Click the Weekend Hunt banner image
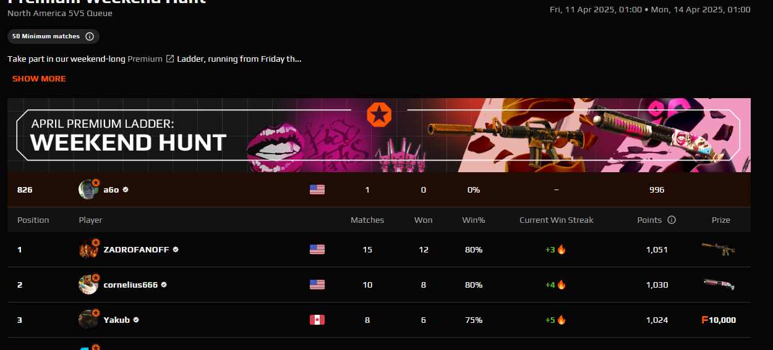Image resolution: width=773 pixels, height=350 pixels. [x=379, y=135]
